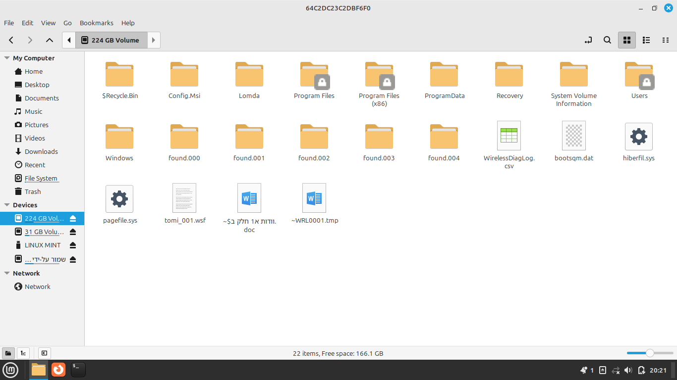Open Documents in the sidebar

tap(42, 98)
